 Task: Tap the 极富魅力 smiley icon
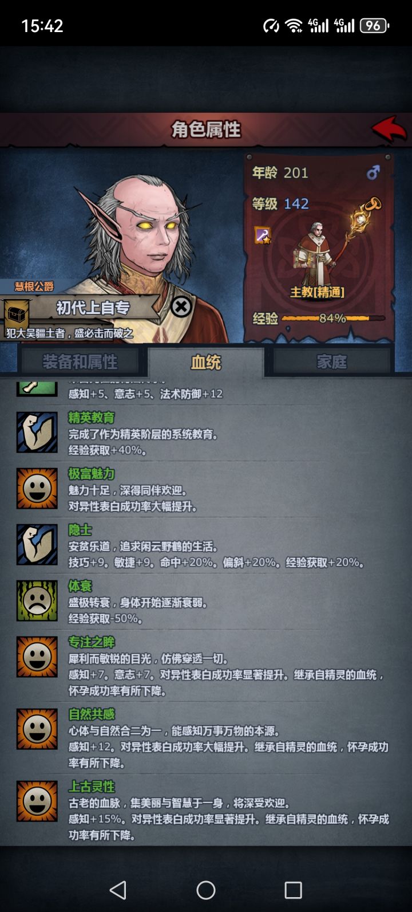tap(37, 489)
